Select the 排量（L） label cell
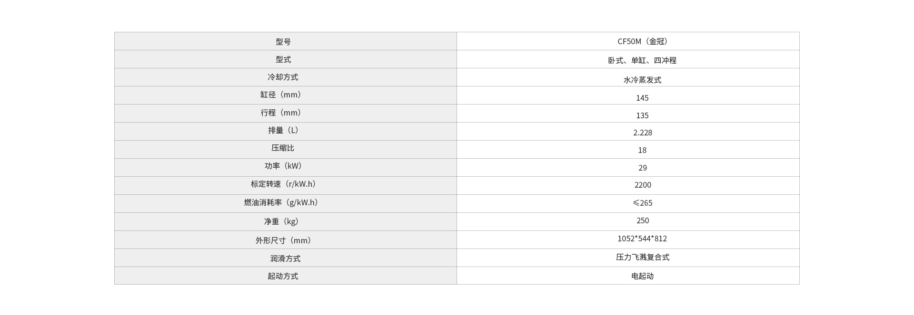Screen dimensions: 914x315 283,130
